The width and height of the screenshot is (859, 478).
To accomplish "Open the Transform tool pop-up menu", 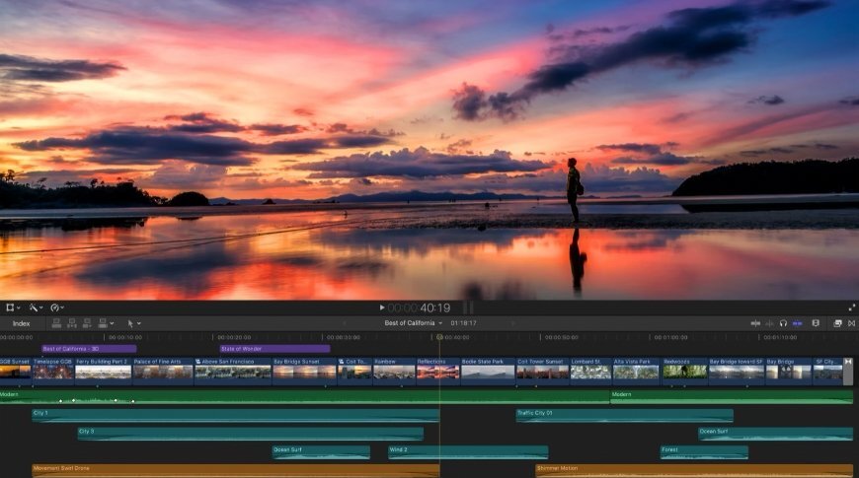I will point(13,307).
